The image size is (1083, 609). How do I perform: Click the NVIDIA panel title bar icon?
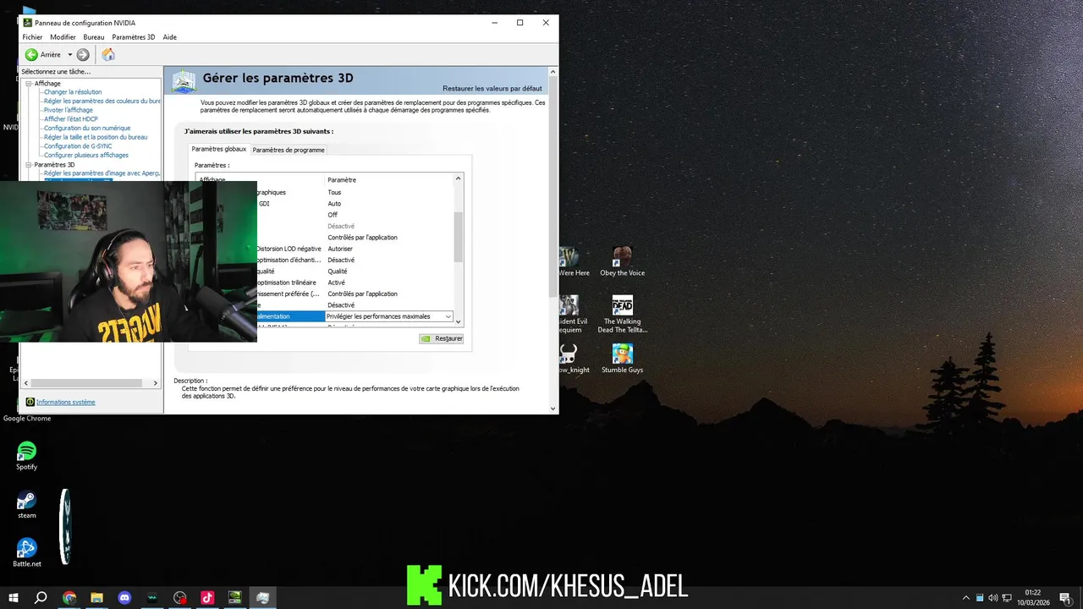coord(28,23)
